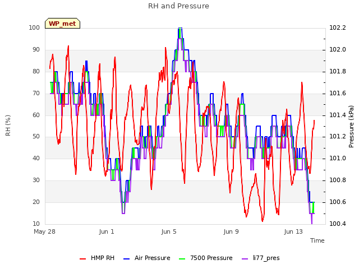Click the 20 value on RH axis
Image resolution: width=359 pixels, height=269 pixels.
[x=36, y=202]
